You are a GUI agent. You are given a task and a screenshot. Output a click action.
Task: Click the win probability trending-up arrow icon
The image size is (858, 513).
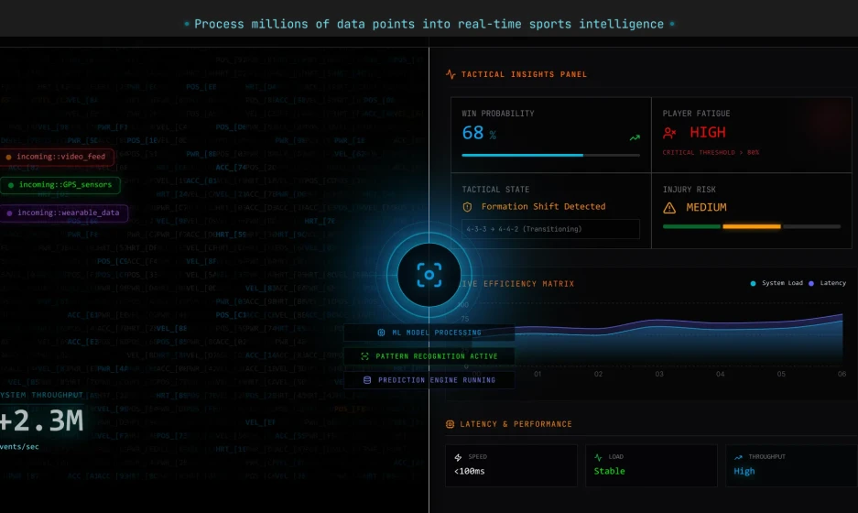(x=635, y=138)
